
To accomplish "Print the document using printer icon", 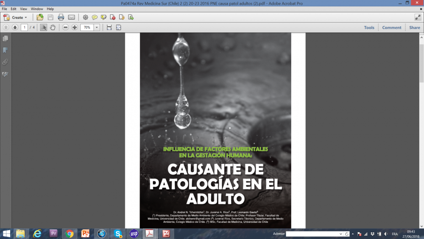I will coord(61,17).
